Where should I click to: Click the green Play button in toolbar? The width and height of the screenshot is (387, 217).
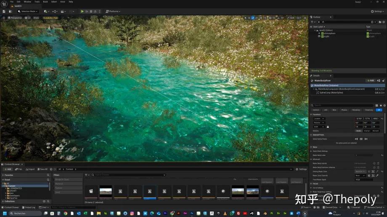coord(82,11)
